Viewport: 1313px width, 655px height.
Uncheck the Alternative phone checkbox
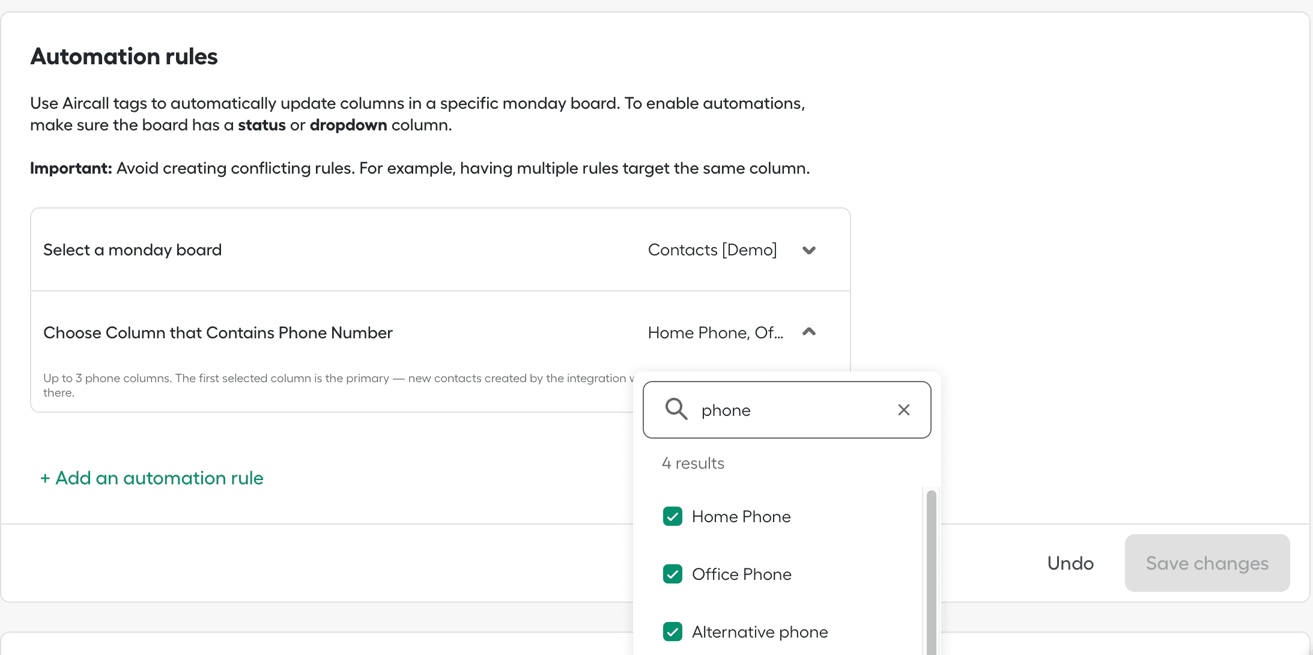tap(673, 632)
